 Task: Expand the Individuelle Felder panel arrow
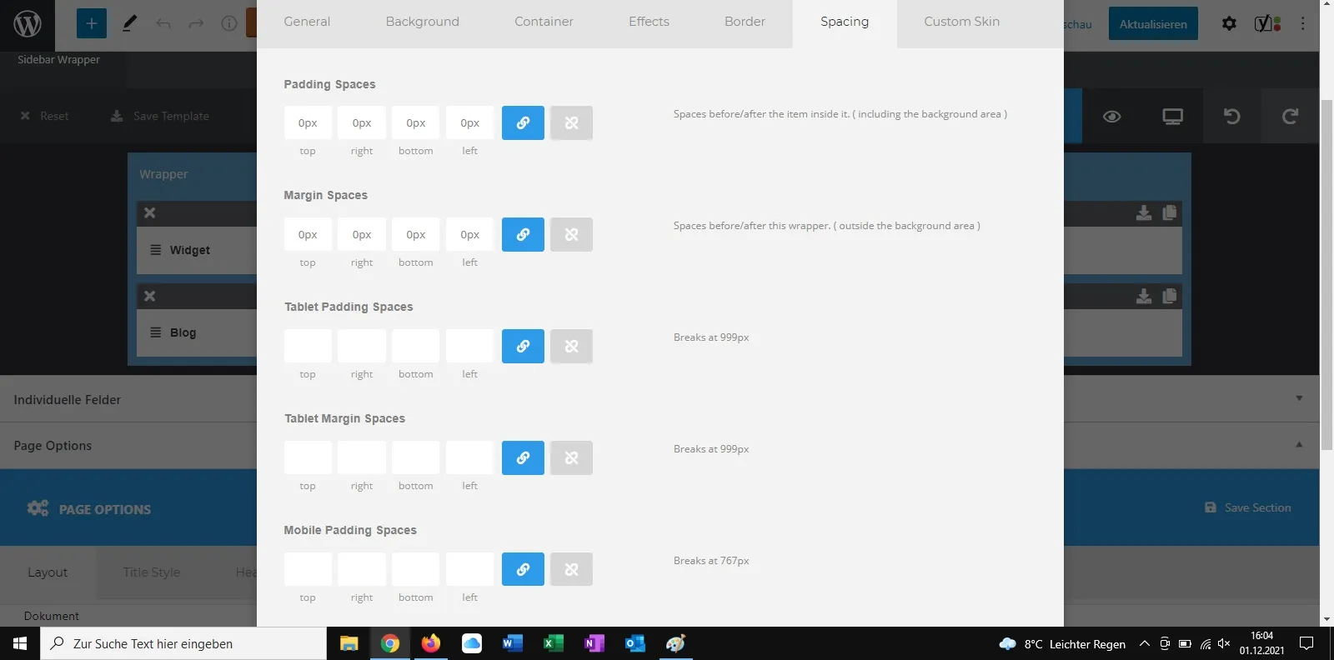pyautogui.click(x=1299, y=398)
